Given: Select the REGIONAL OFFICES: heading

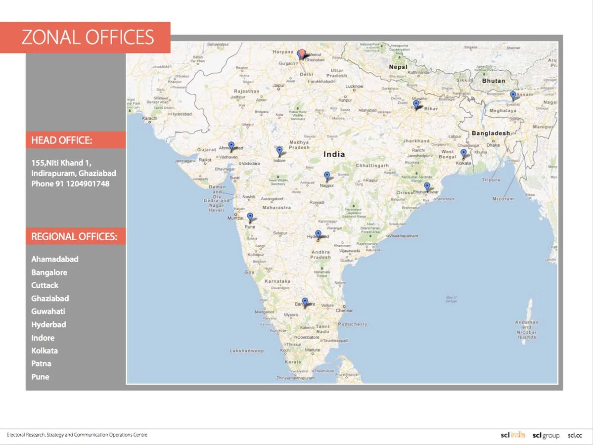Looking at the screenshot, I should point(74,237).
